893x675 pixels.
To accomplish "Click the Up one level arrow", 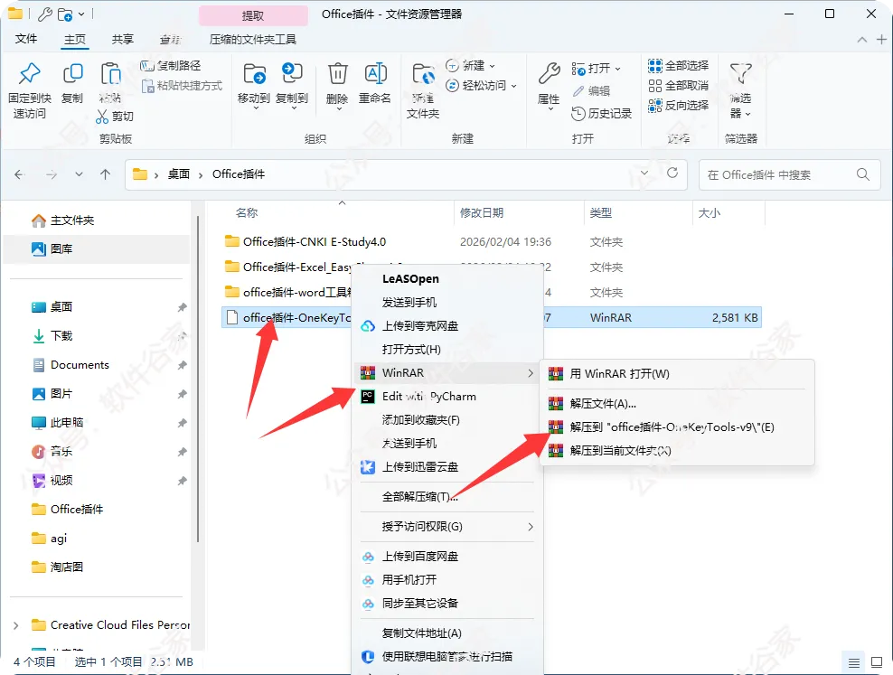I will point(106,174).
